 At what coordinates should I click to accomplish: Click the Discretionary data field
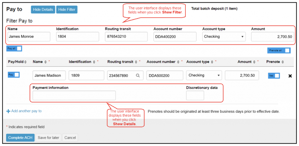click(195, 95)
